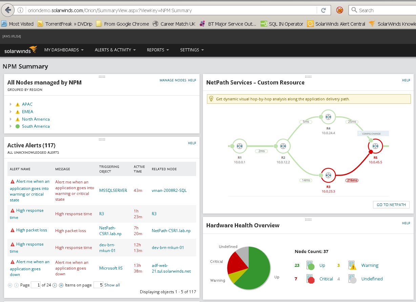
Task: Go to last page of alerts
Action: click(61, 285)
